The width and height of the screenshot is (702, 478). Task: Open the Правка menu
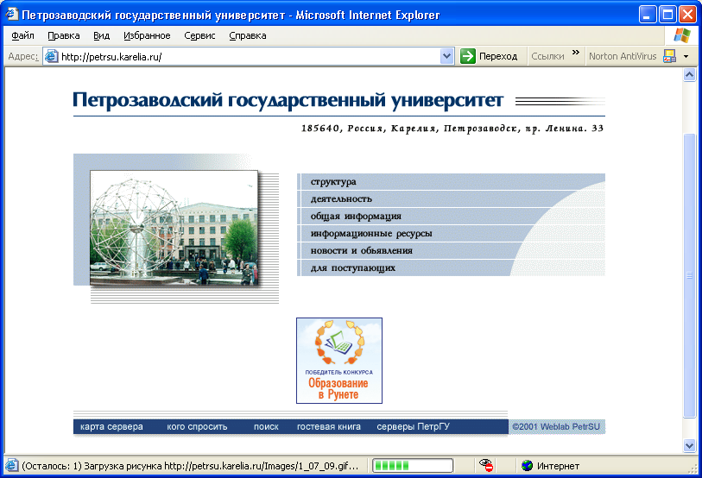click(64, 35)
